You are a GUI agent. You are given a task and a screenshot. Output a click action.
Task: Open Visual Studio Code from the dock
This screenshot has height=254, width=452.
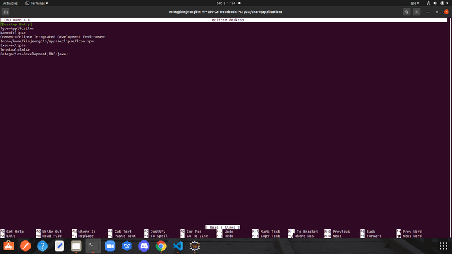pos(178,246)
